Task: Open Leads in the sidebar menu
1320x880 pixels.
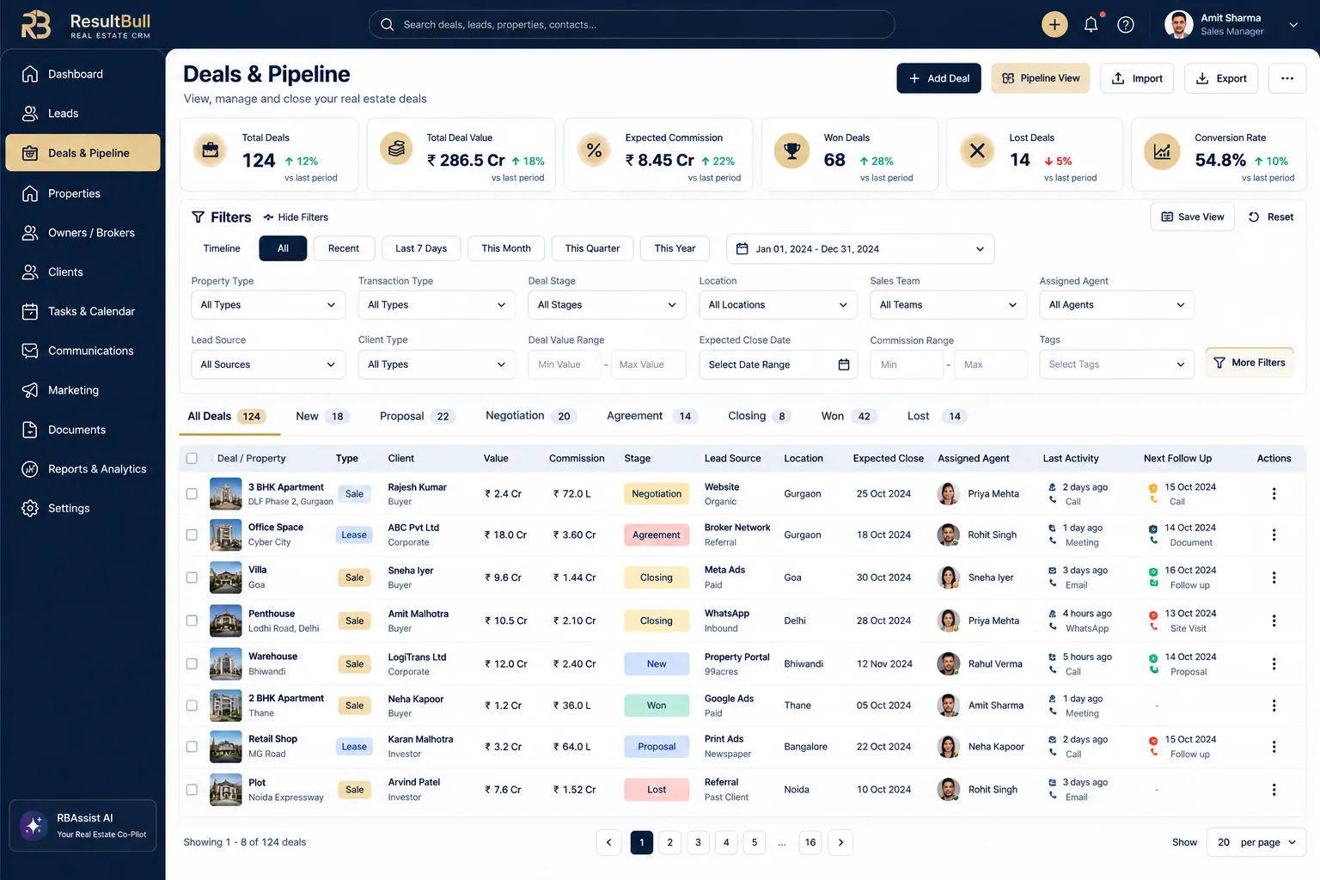Action: pyautogui.click(x=82, y=113)
